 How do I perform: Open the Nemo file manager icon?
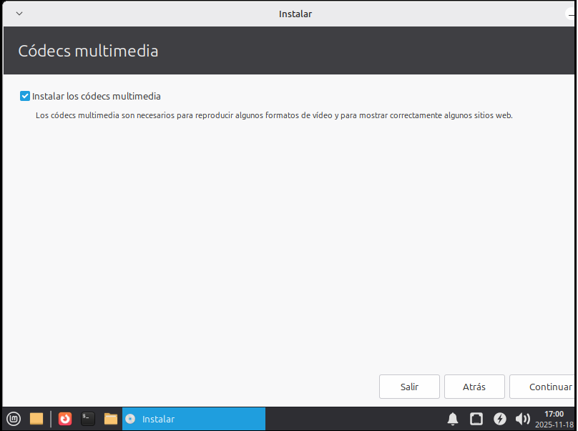tap(110, 419)
